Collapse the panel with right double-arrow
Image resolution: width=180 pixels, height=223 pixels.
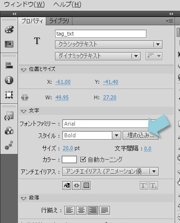click(x=171, y=14)
